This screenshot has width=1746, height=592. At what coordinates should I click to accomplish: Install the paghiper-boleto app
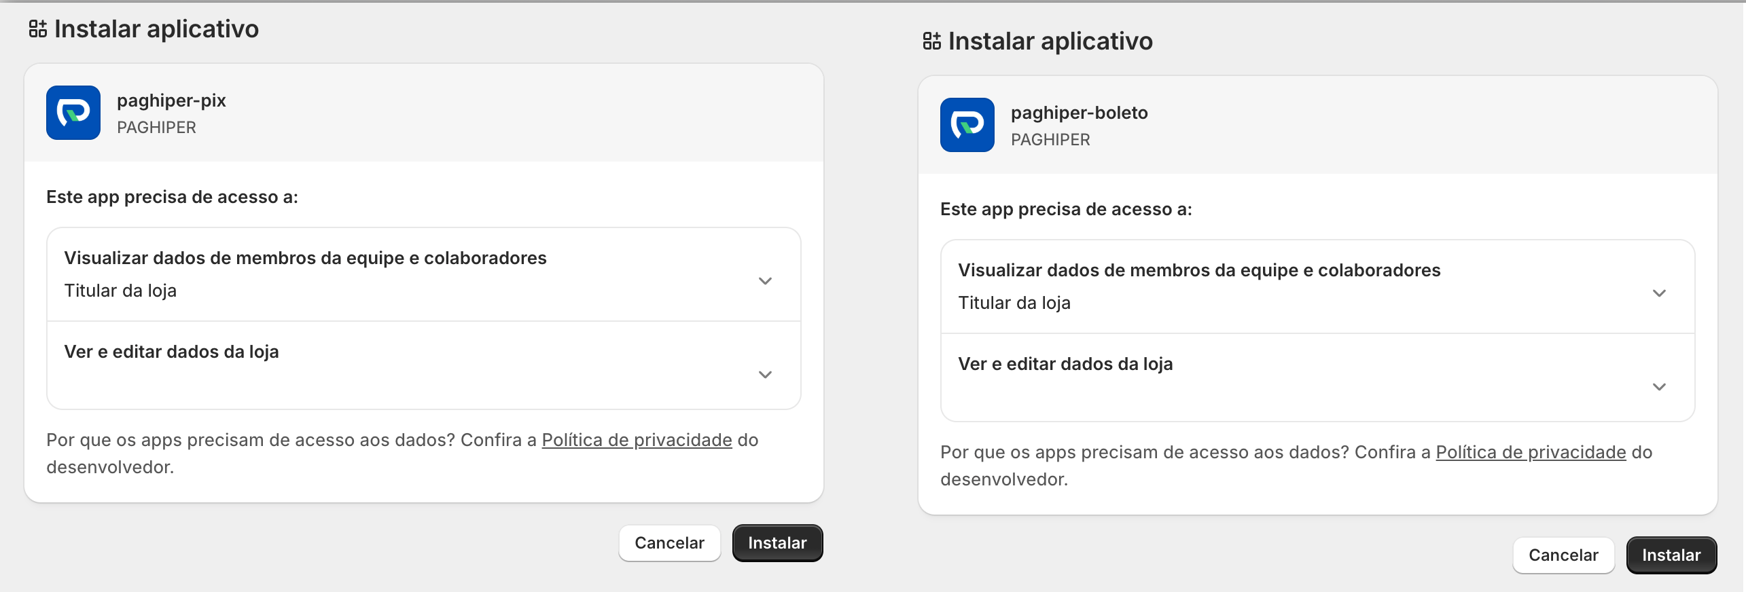click(x=1671, y=555)
